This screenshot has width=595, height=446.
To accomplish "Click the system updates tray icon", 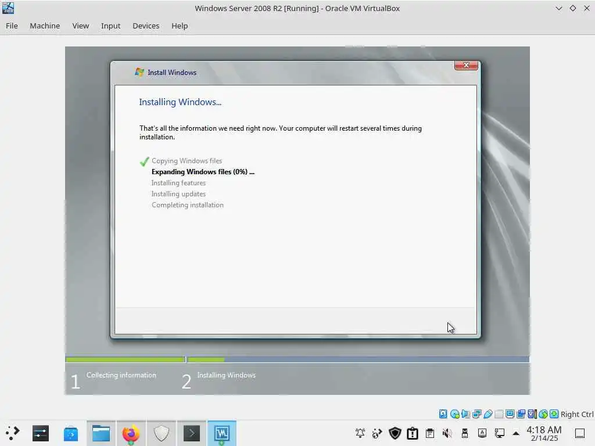I will pos(377,433).
